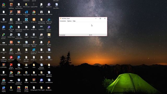Select the PC Remote Receiver icon
The width and height of the screenshot is (167, 94).
click(x=49, y=21)
